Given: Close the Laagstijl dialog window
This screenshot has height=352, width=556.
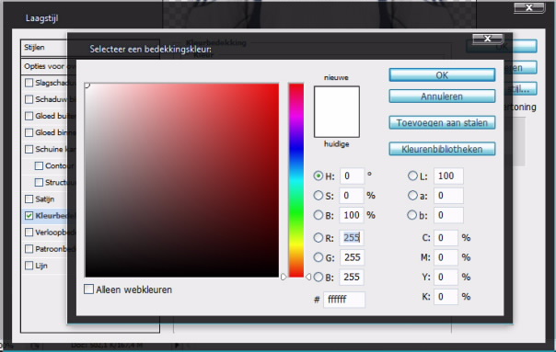Looking at the screenshot, I should click(529, 7).
